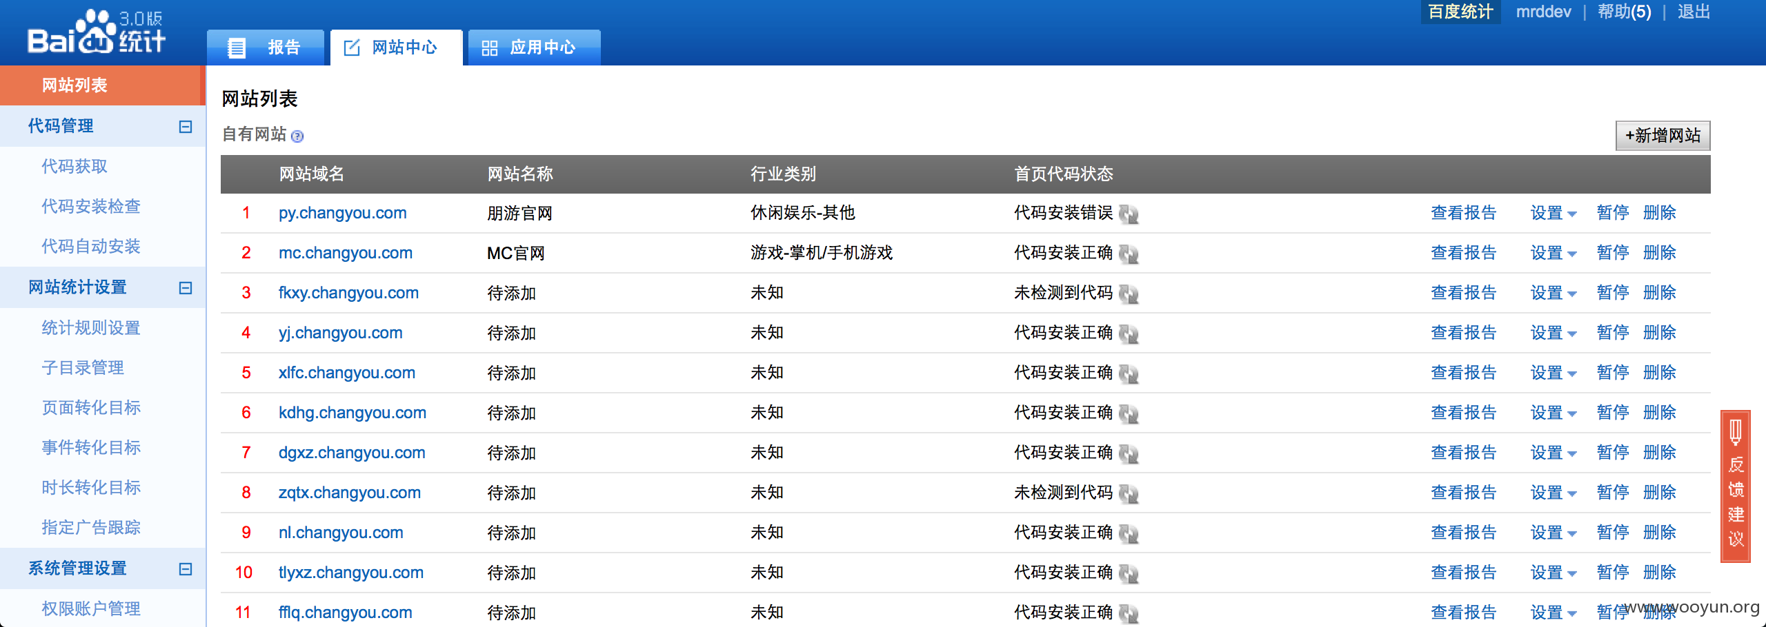Recheck code status icon for mc.changyou.com
This screenshot has width=1766, height=627.
click(x=1129, y=254)
